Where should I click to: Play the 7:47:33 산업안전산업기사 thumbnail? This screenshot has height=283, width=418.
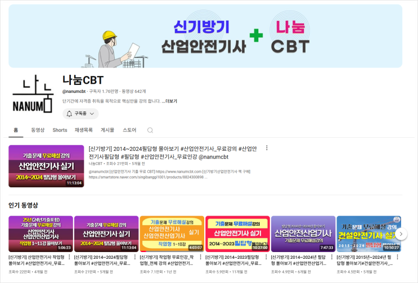[303, 233]
